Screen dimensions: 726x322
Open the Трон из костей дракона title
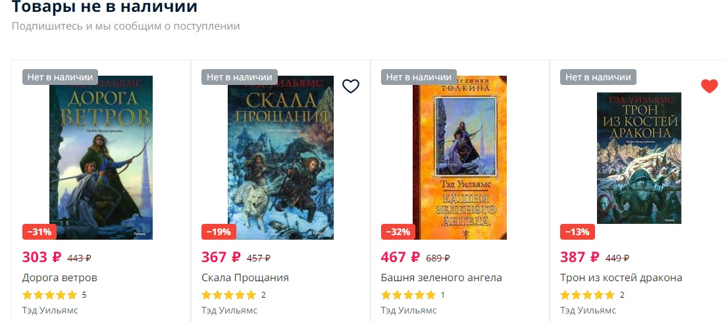(621, 277)
